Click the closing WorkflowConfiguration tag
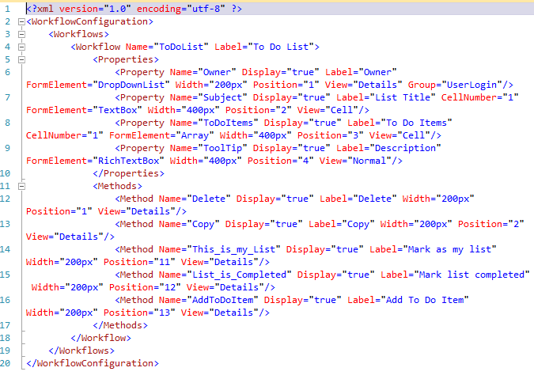534x379 pixels. tap(93, 363)
